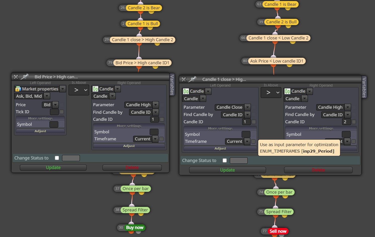Select the Sell now node
Image resolution: width=375 pixels, height=237 pixels.
tap(278, 231)
